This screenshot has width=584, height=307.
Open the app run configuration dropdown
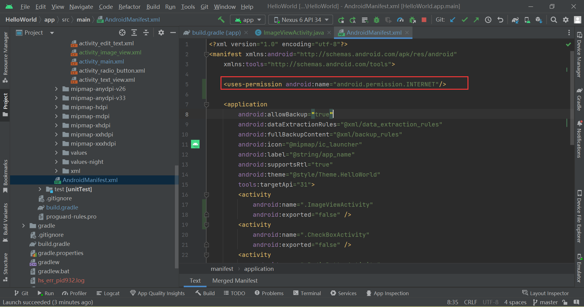click(248, 20)
